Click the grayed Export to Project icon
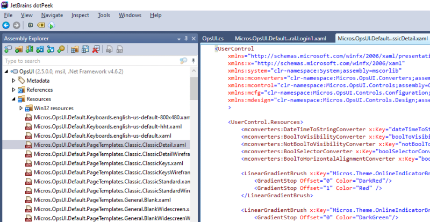Viewport: 430px width, 222px height. [109, 49]
